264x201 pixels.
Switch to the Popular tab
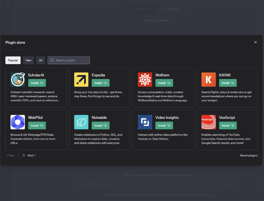pos(13,60)
